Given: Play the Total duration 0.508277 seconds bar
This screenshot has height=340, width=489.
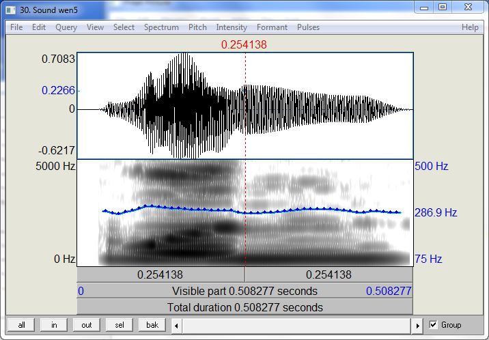Looking at the screenshot, I should pyautogui.click(x=244, y=307).
